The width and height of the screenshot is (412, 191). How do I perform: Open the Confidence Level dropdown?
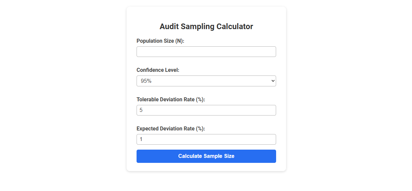pyautogui.click(x=206, y=80)
